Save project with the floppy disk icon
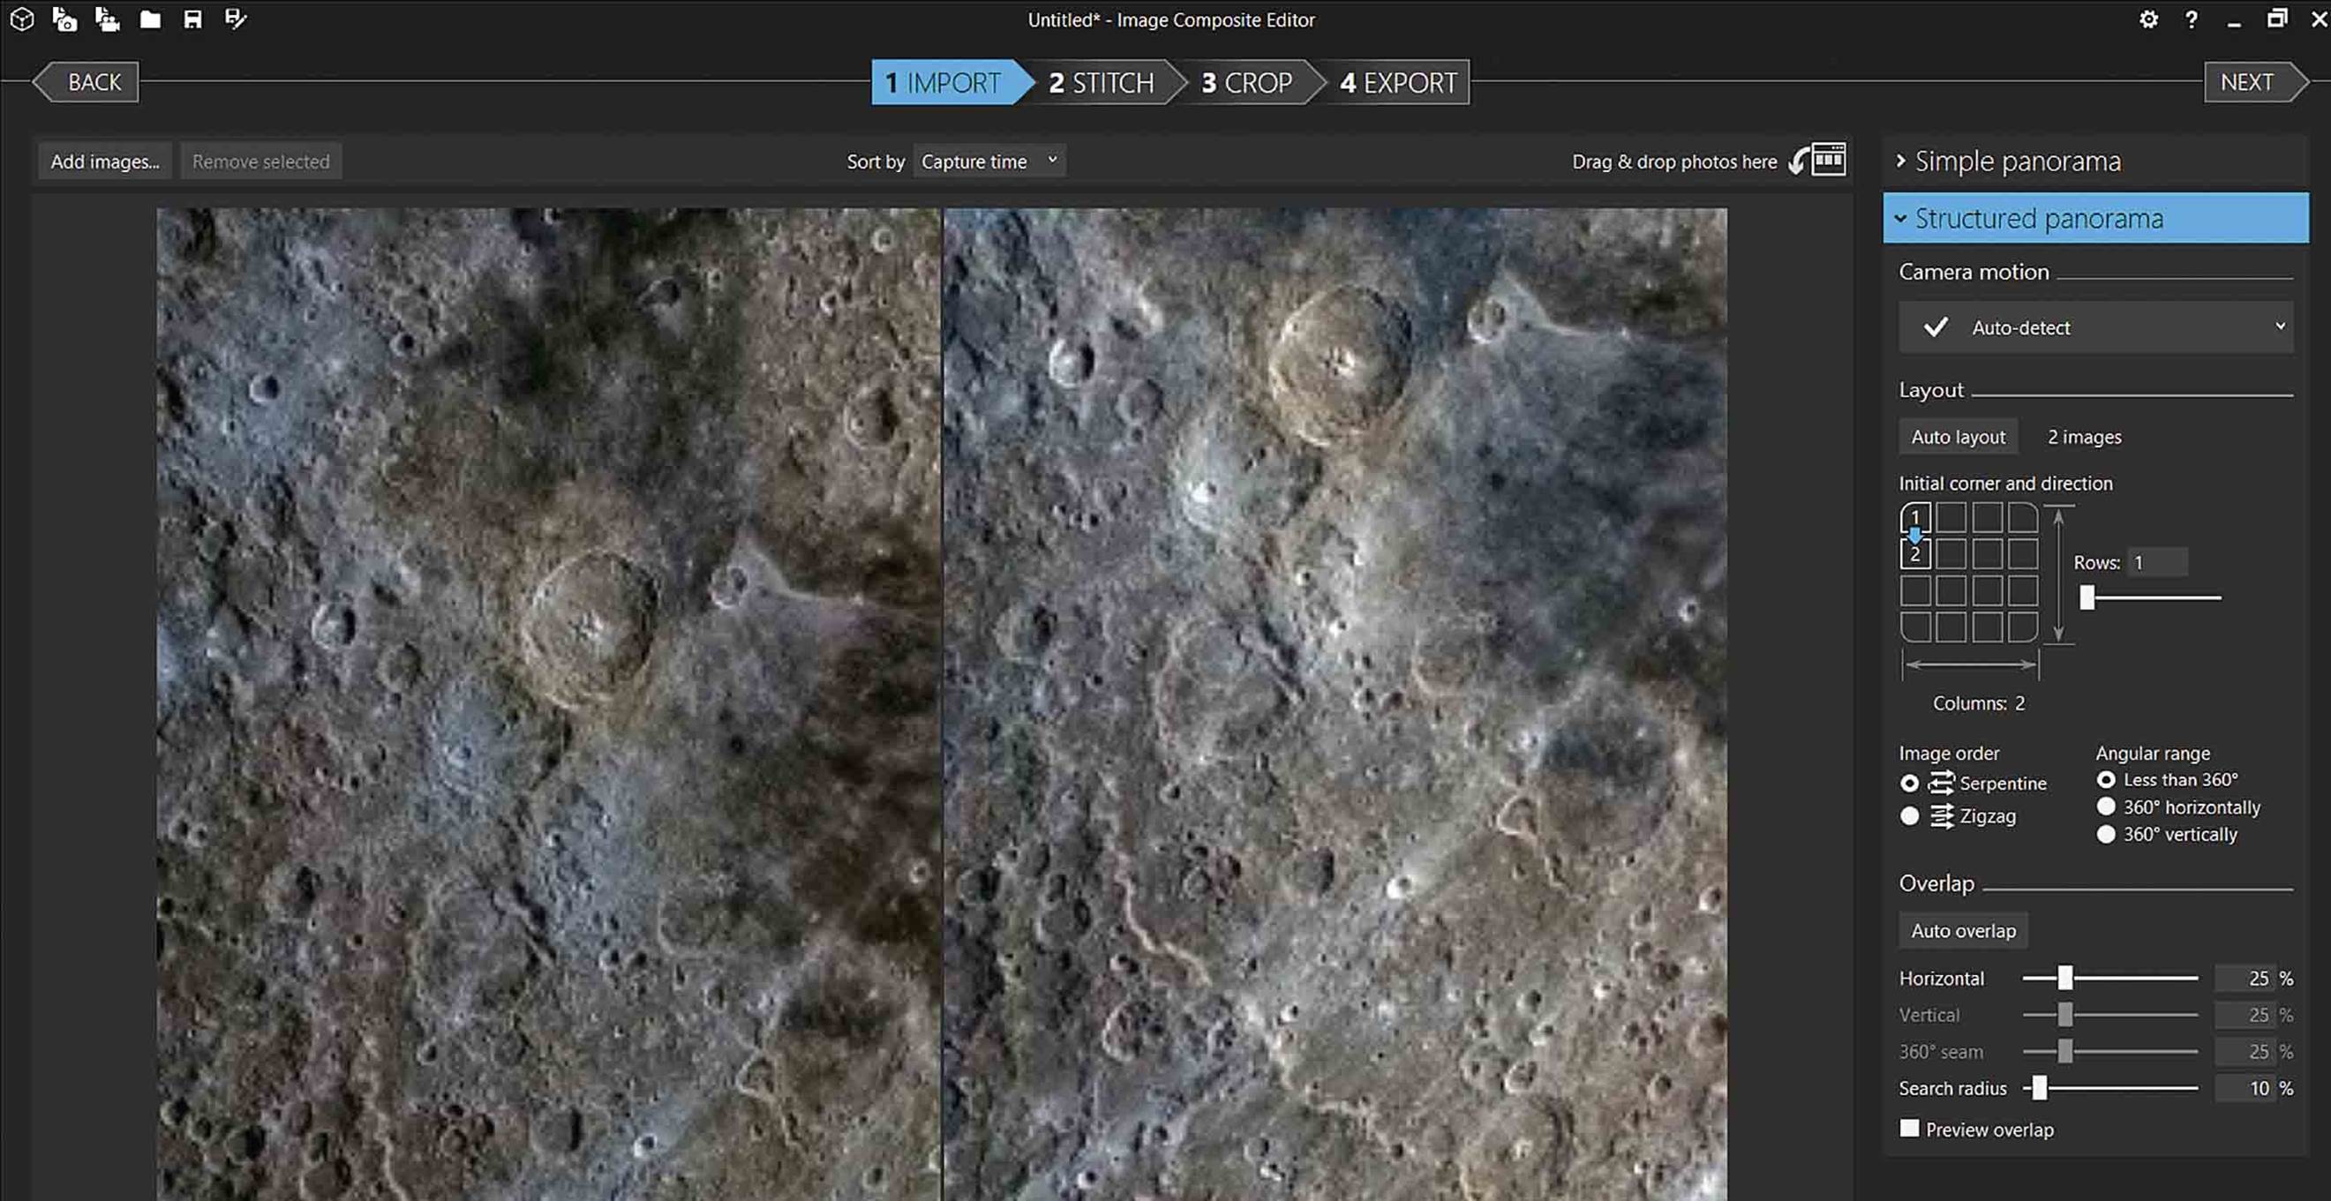This screenshot has height=1201, width=2331. click(x=192, y=19)
